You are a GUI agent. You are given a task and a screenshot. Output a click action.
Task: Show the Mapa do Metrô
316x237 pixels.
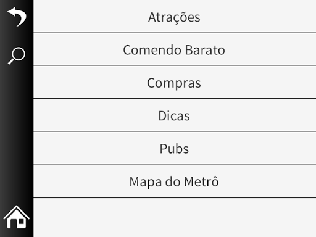(x=175, y=181)
